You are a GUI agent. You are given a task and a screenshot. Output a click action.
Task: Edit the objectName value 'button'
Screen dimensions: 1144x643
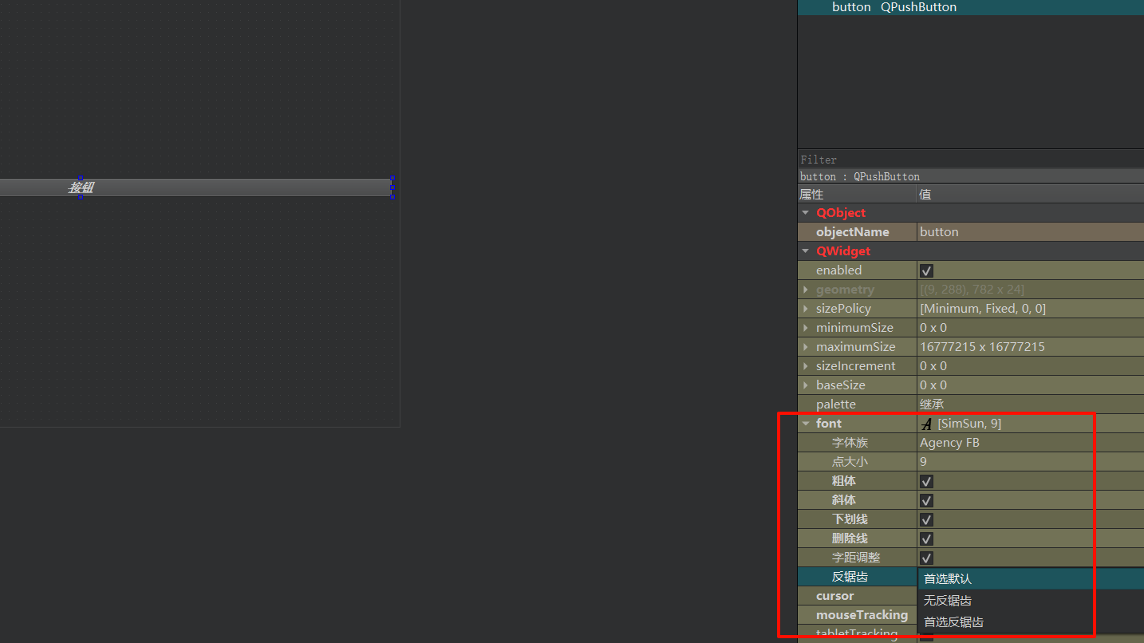pyautogui.click(x=1029, y=232)
